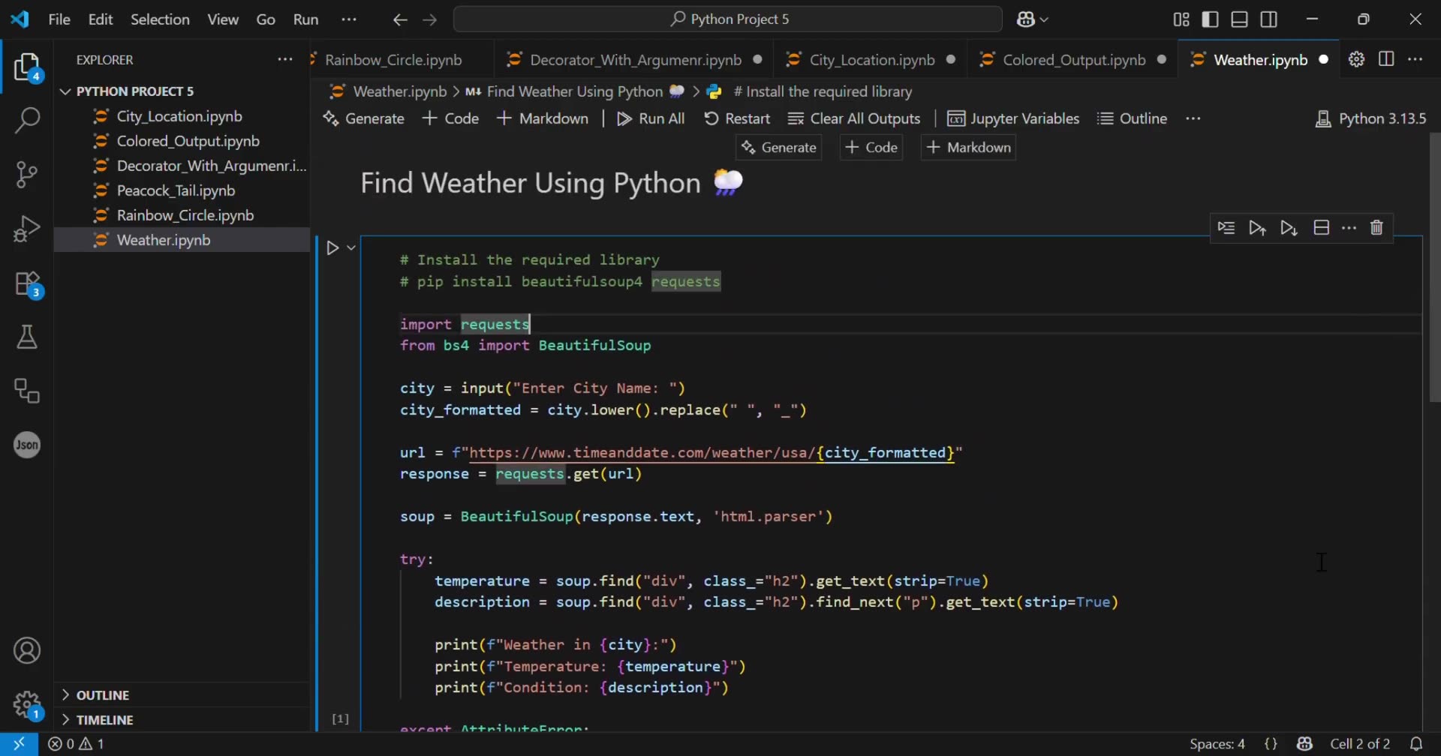Screen dimensions: 1441x756
Task: Restart the notebook kernel
Action: point(737,118)
